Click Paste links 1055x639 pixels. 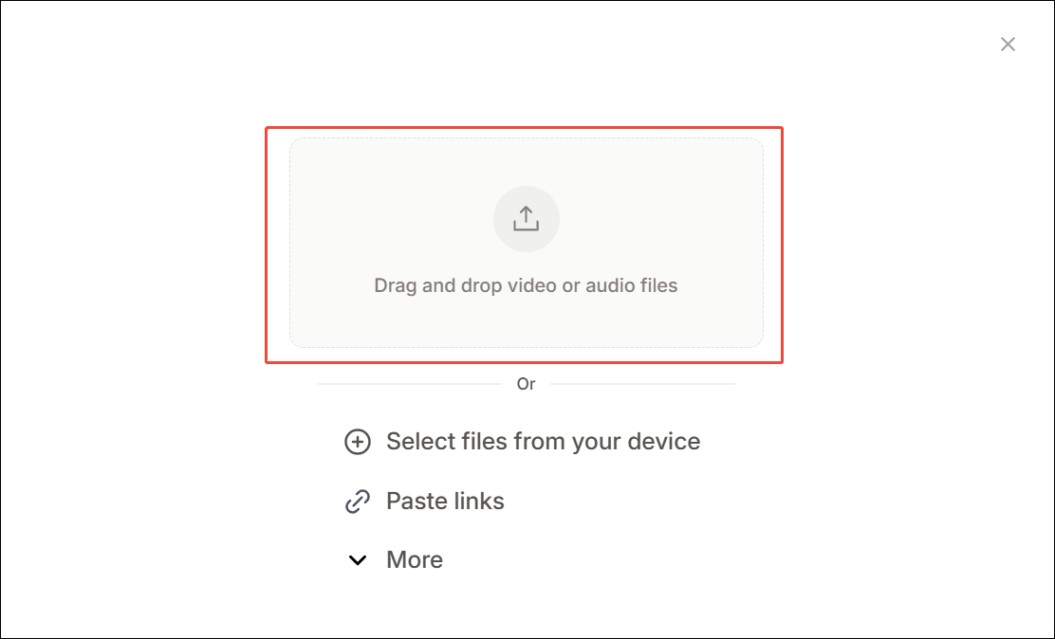point(444,501)
